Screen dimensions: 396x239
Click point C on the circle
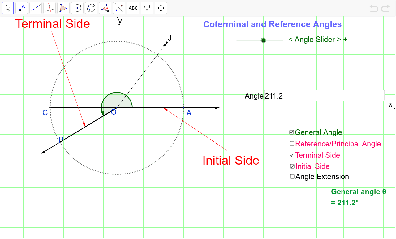[50, 108]
